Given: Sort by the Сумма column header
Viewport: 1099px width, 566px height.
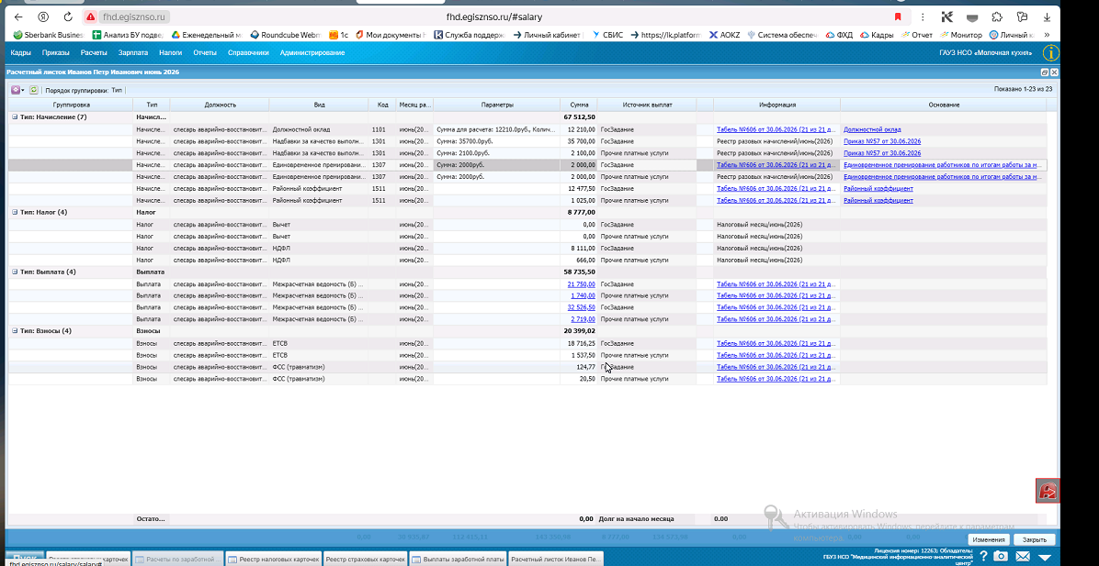Looking at the screenshot, I should (x=579, y=105).
